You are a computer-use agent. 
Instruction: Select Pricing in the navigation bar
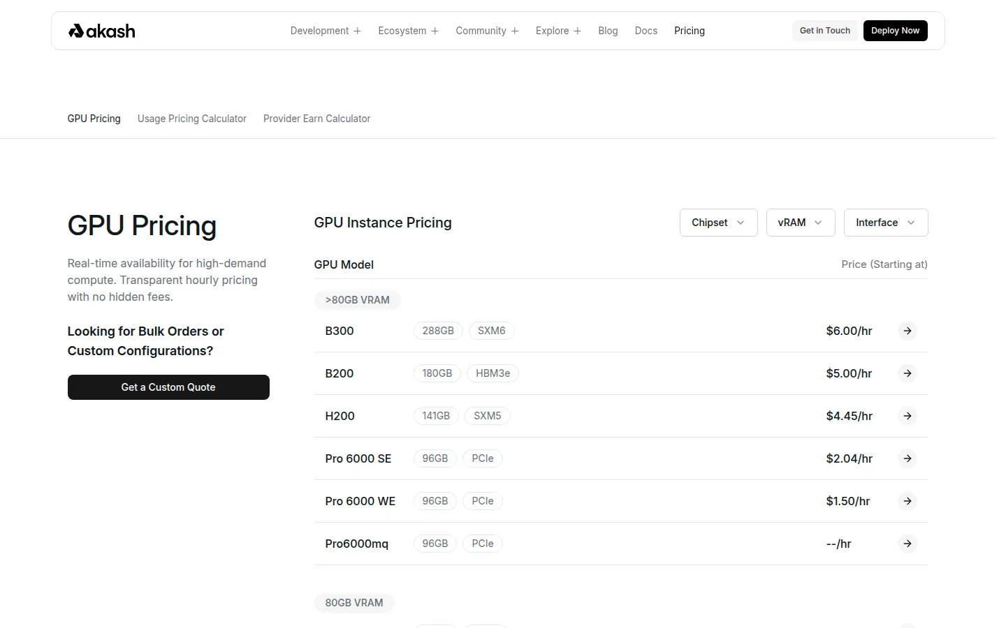pyautogui.click(x=689, y=31)
